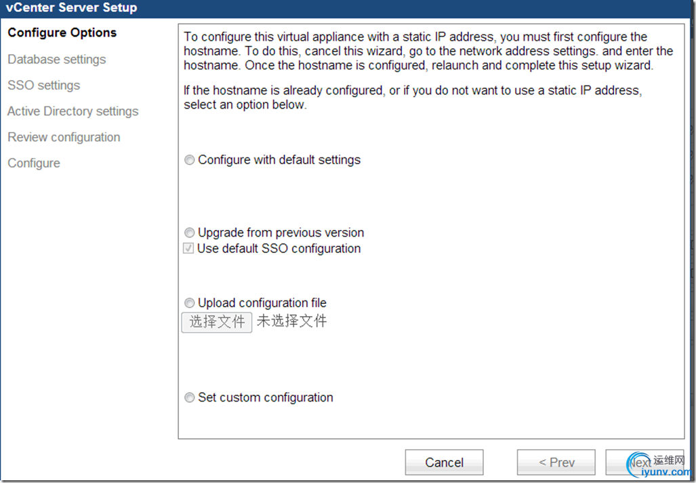Open the SSO settings step

point(43,85)
